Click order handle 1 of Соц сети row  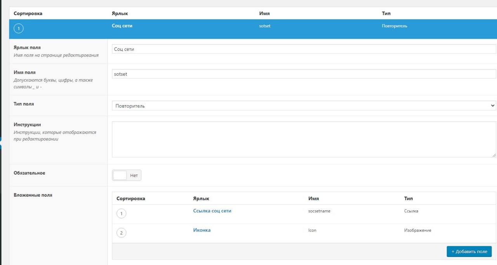(x=19, y=29)
